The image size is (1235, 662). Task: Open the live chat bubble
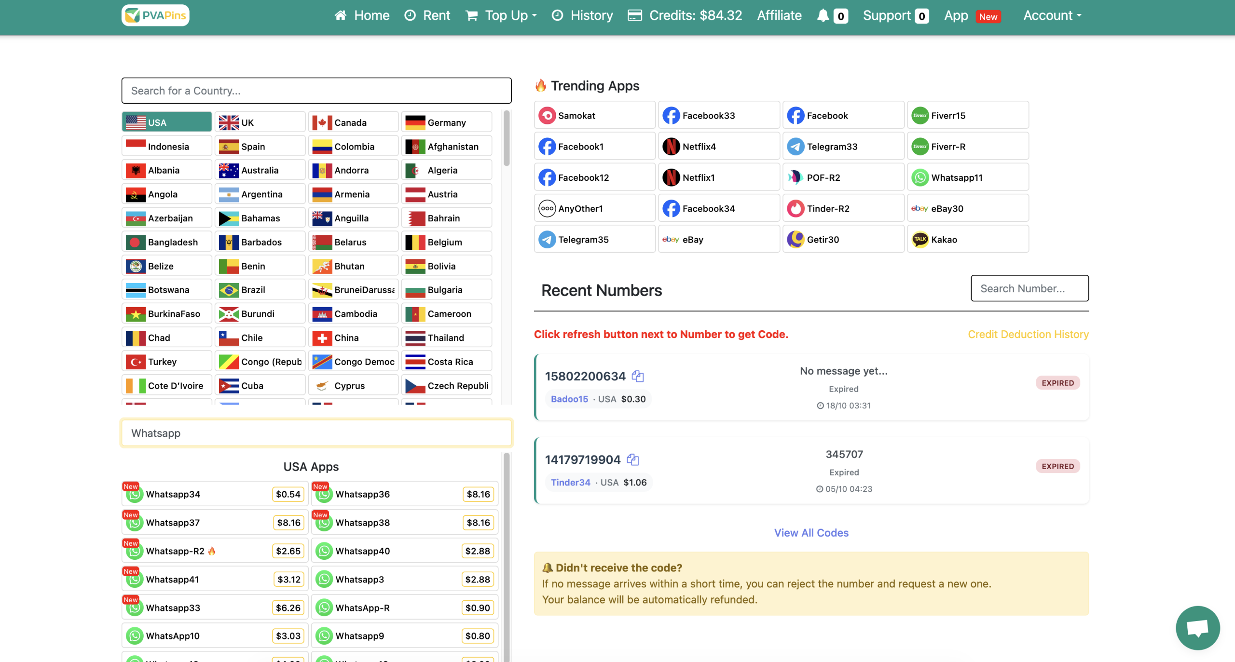(x=1197, y=627)
